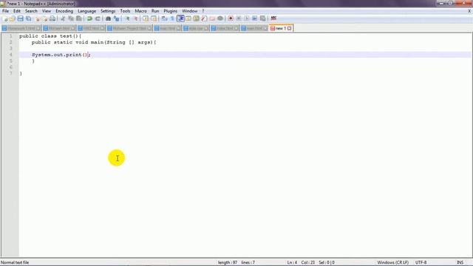This screenshot has height=266, width=473.
Task: Open the Language menu
Action: click(86, 11)
